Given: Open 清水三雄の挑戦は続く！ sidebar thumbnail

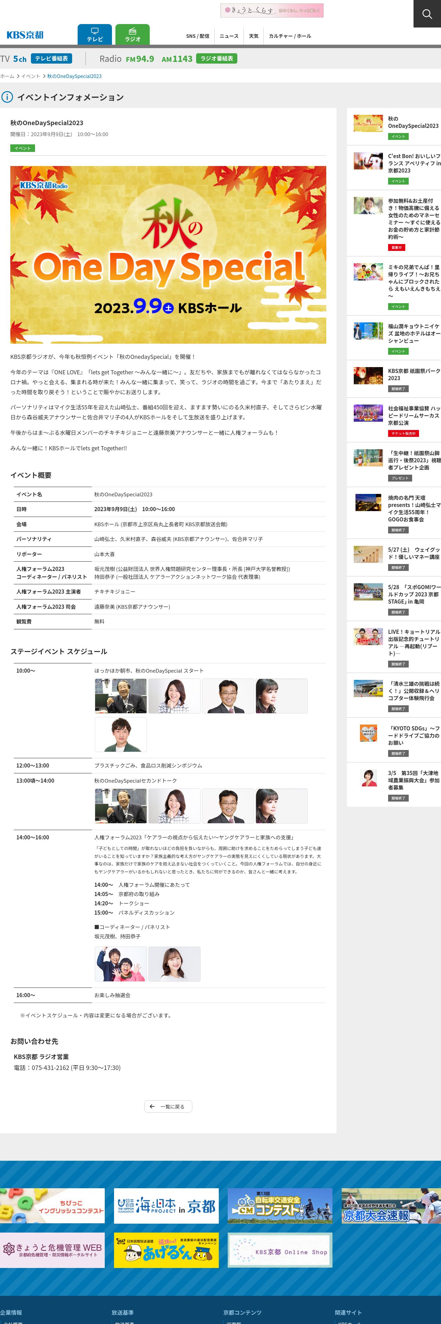Looking at the screenshot, I should [369, 689].
